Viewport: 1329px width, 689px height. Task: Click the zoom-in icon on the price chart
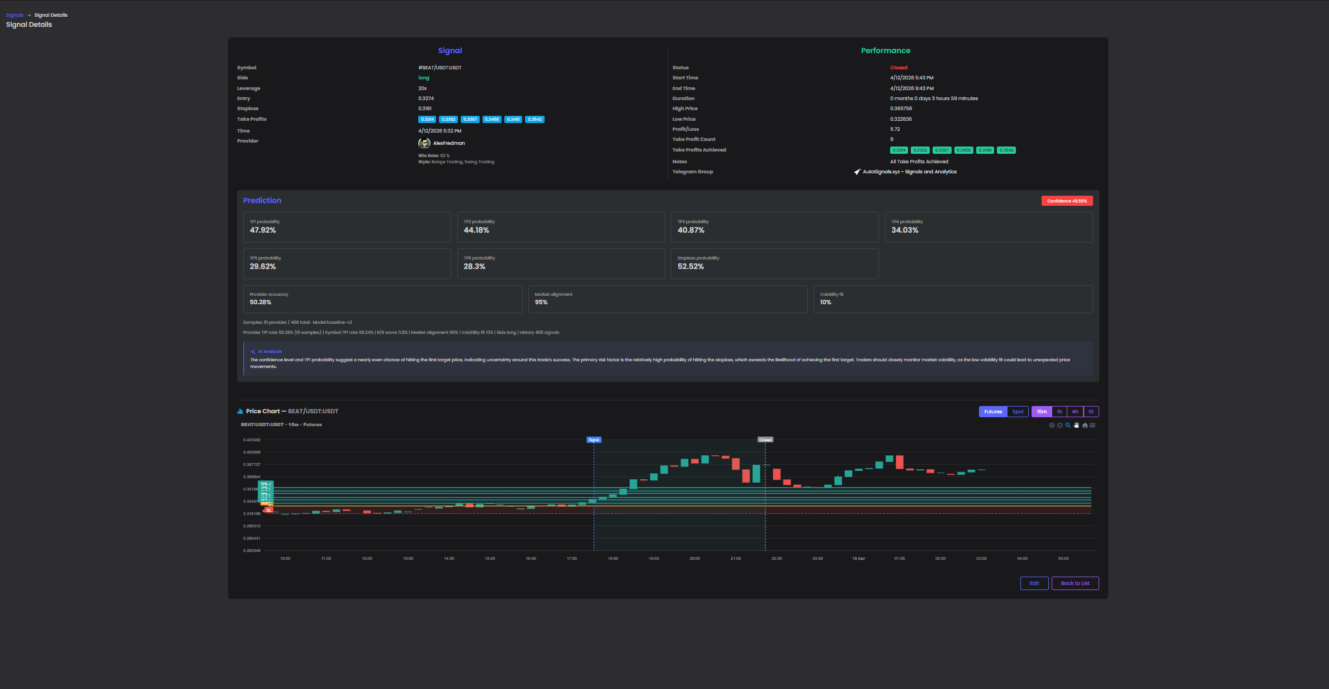(x=1052, y=425)
